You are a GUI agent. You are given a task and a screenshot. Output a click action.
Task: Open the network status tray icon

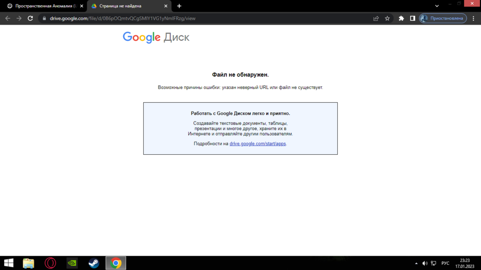click(x=433, y=263)
